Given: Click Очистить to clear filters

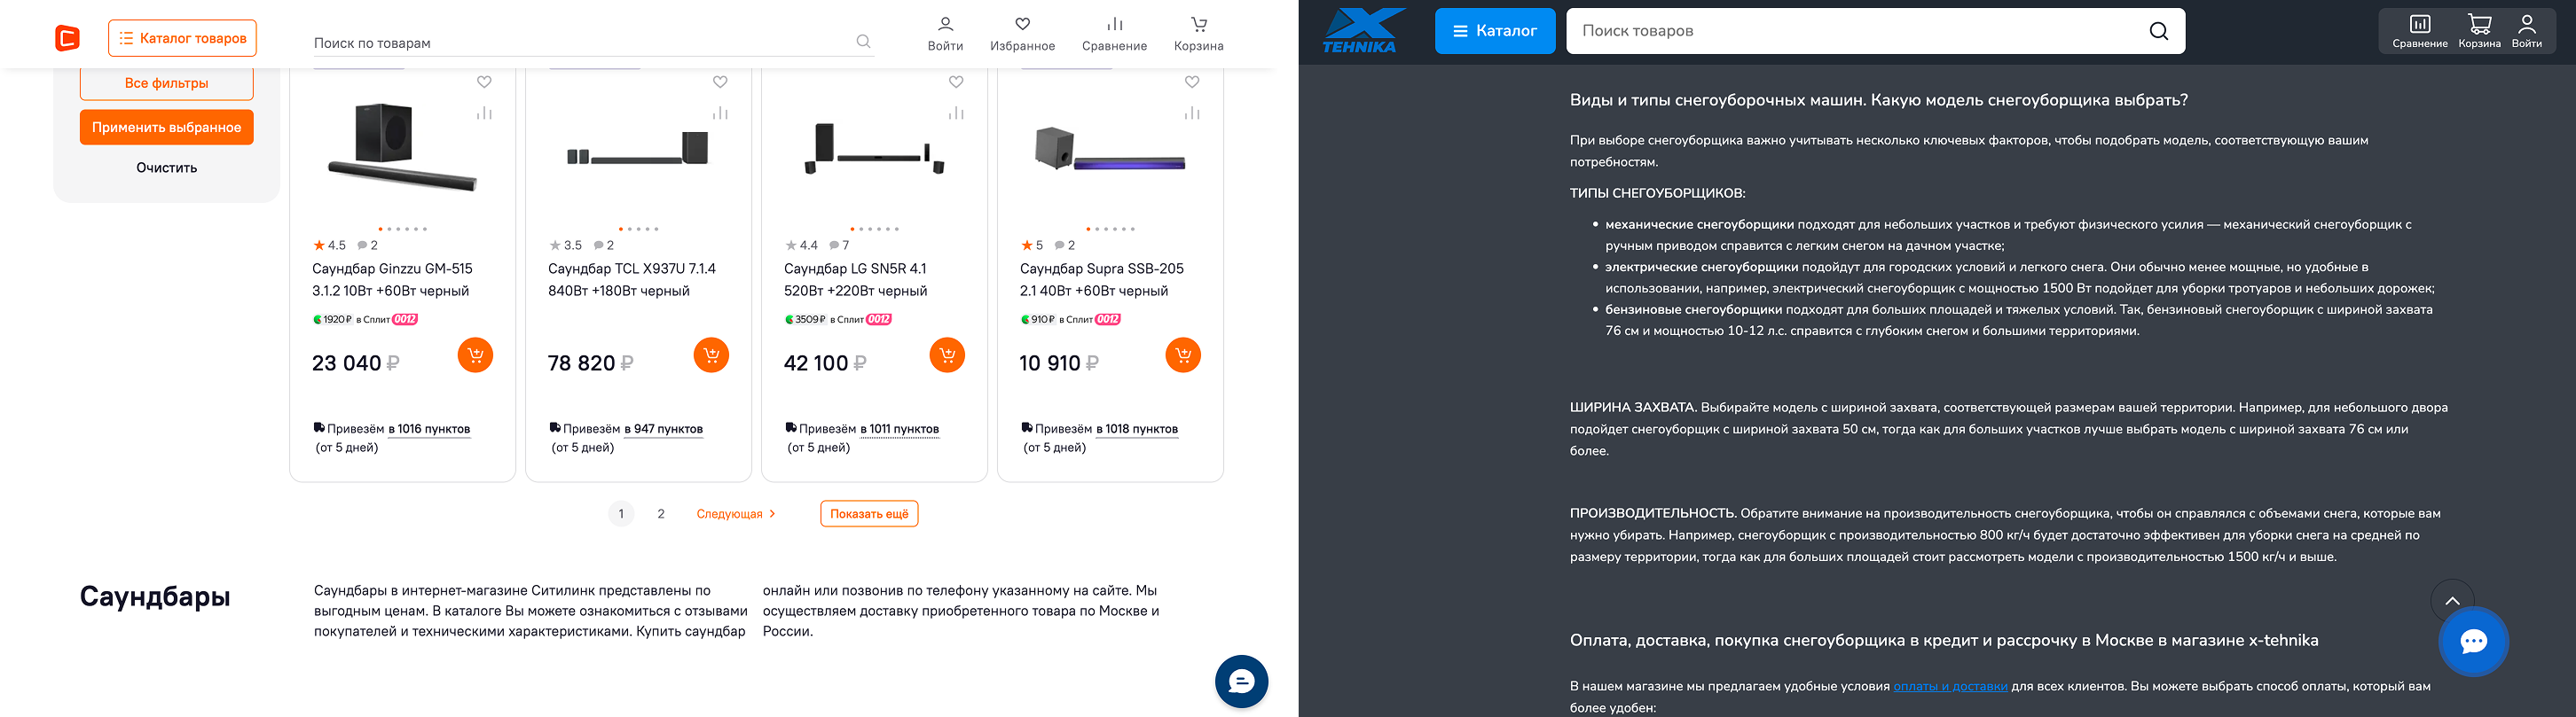Looking at the screenshot, I should [x=167, y=168].
